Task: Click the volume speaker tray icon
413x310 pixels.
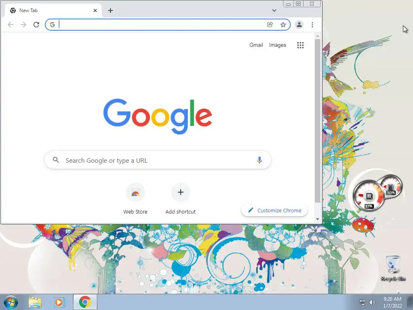Action: pos(372,302)
